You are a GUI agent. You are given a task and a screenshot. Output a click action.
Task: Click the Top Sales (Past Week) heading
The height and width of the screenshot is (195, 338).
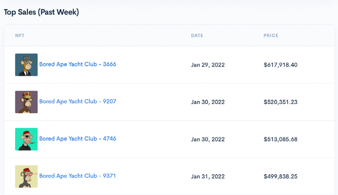[x=42, y=12]
